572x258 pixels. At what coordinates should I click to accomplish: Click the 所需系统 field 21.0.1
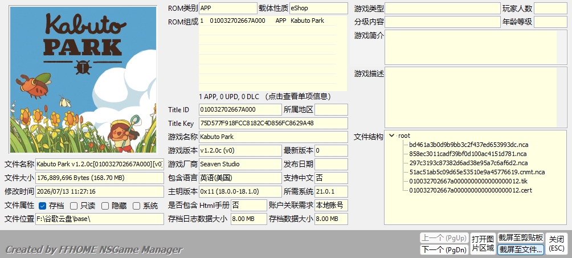click(x=331, y=191)
